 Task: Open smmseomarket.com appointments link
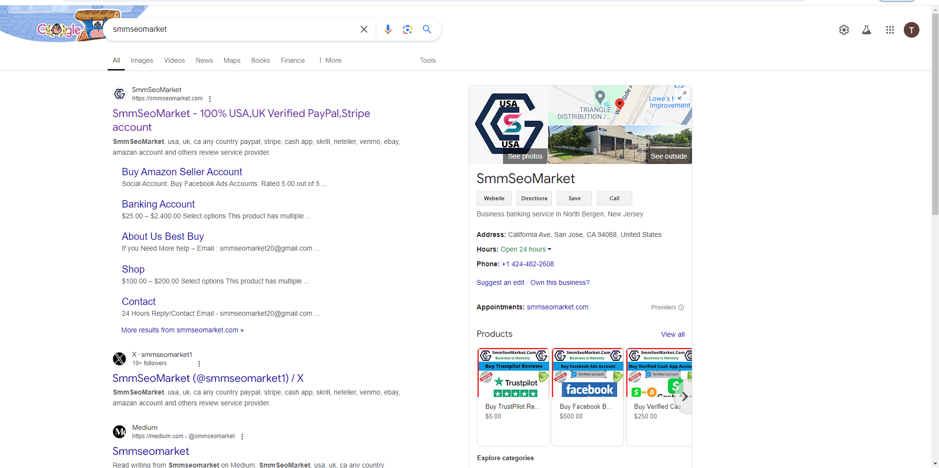(x=557, y=307)
